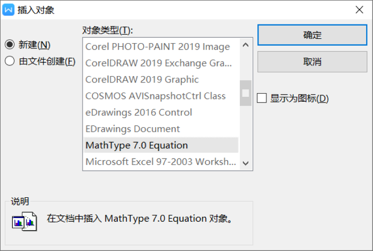Viewport: 373px width, 251px height.
Task: Click the MathType object icon in description
Action: [25, 220]
